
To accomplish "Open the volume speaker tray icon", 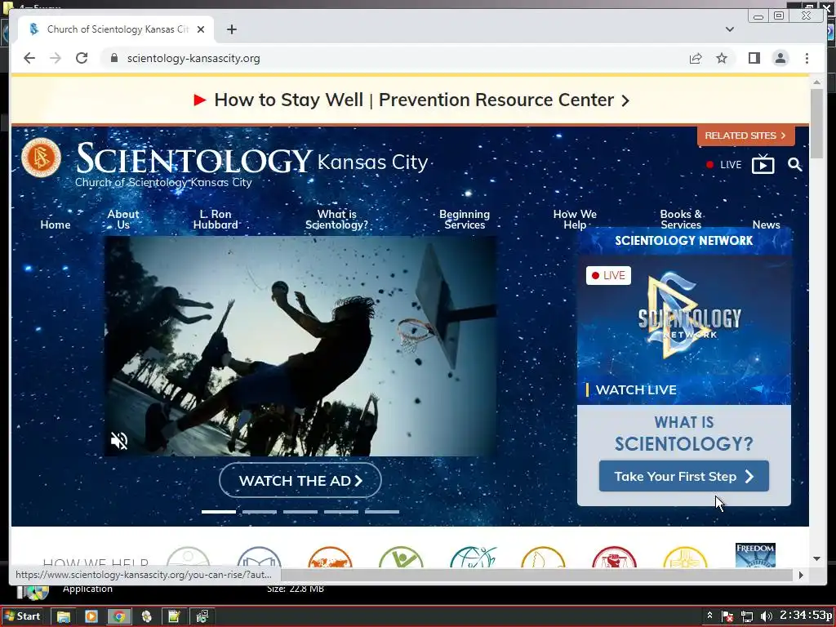I will coord(767,616).
